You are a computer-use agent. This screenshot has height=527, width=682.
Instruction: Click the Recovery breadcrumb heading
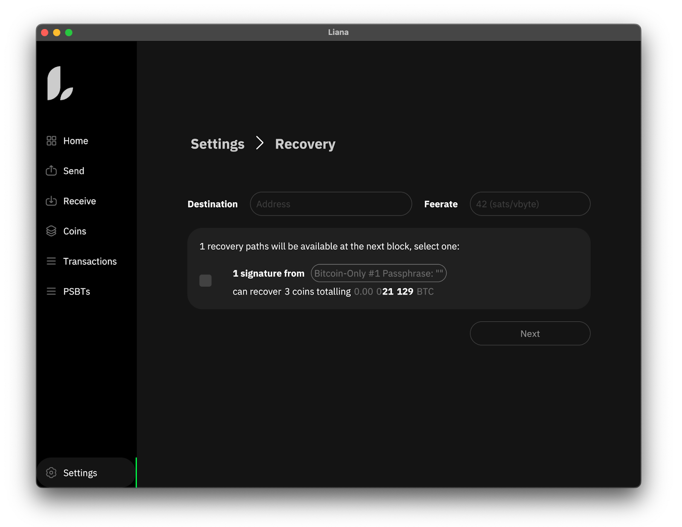click(x=305, y=144)
